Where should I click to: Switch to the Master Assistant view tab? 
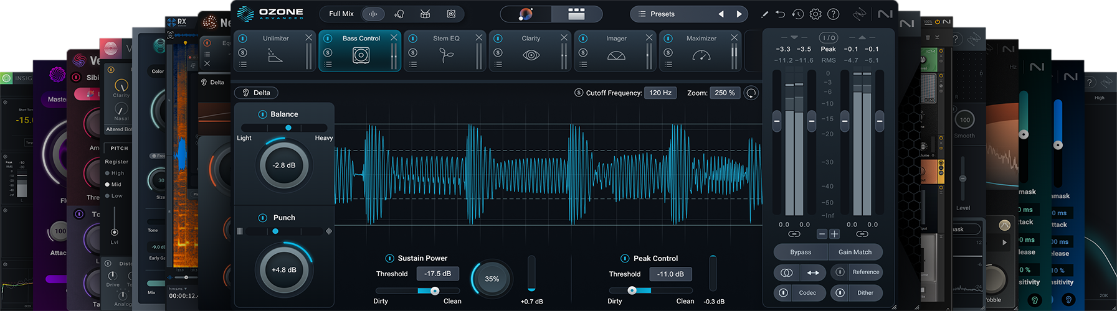click(x=526, y=14)
